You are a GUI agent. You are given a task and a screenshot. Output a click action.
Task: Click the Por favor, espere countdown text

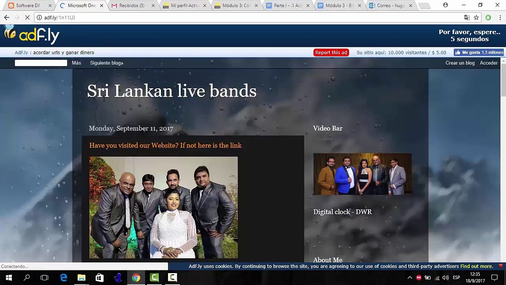470,36
